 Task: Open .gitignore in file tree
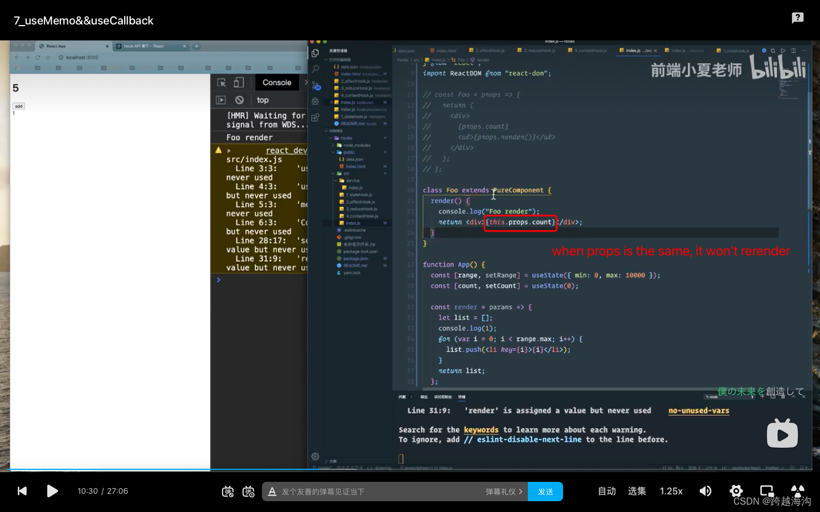(352, 237)
